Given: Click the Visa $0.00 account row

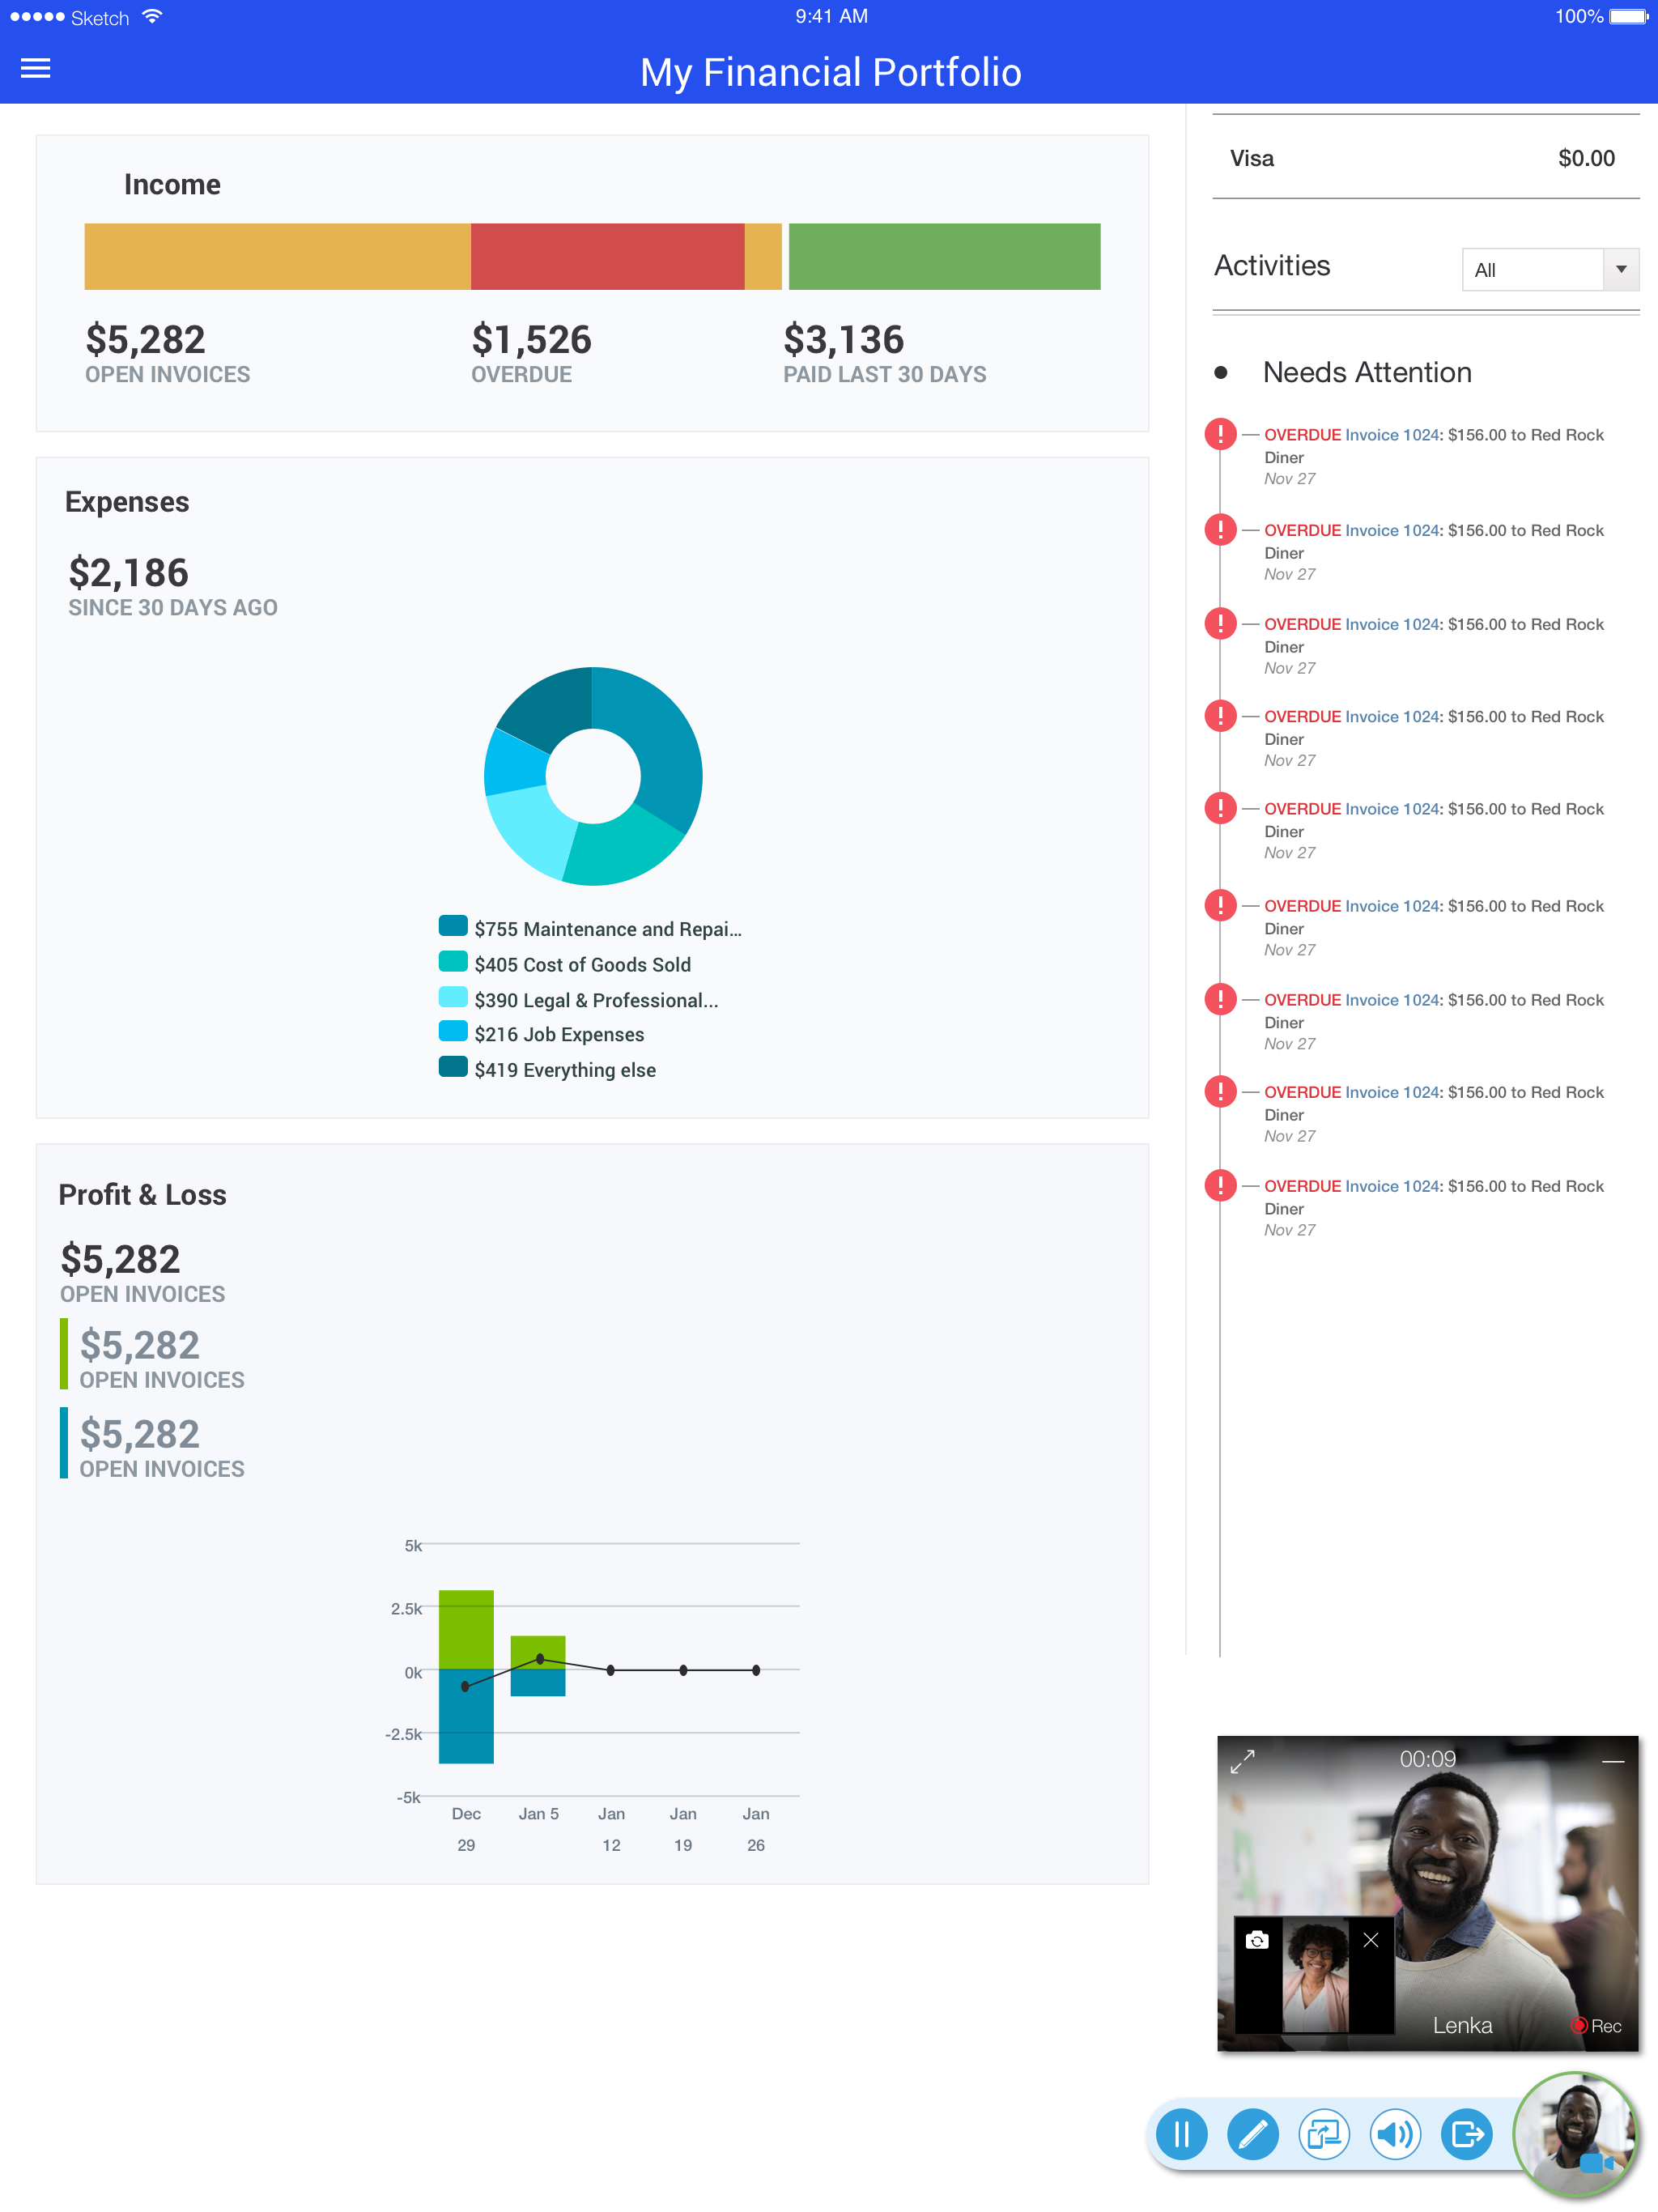Looking at the screenshot, I should pos(1424,158).
